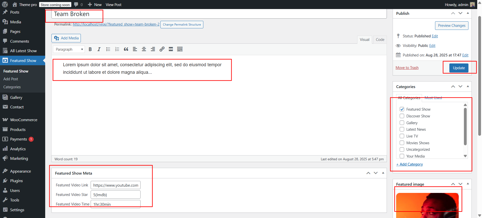Uncheck the Featured Show category
This screenshot has height=218, width=482.
coord(402,109)
